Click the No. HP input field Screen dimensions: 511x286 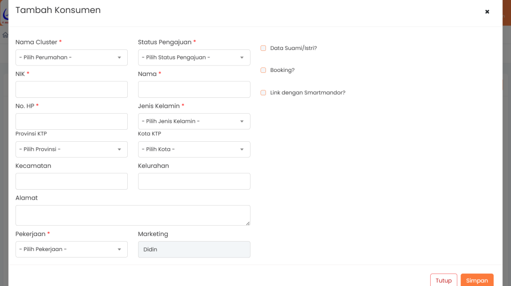point(71,121)
